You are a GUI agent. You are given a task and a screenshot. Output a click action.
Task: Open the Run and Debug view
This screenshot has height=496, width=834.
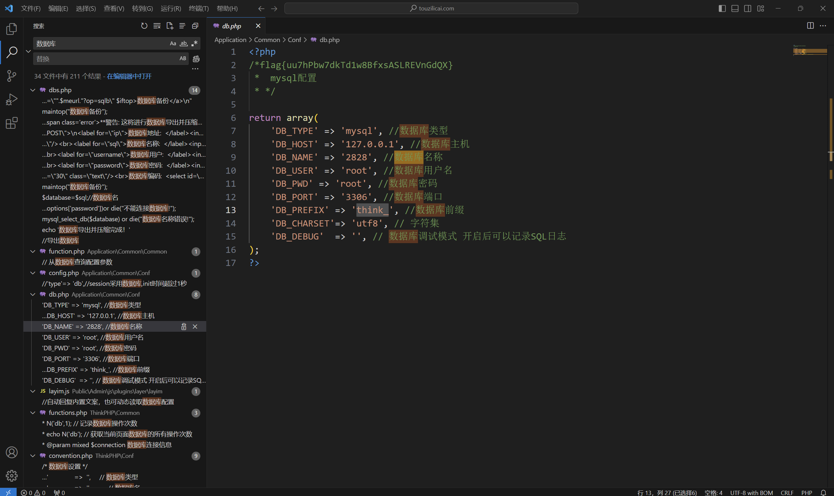(12, 99)
